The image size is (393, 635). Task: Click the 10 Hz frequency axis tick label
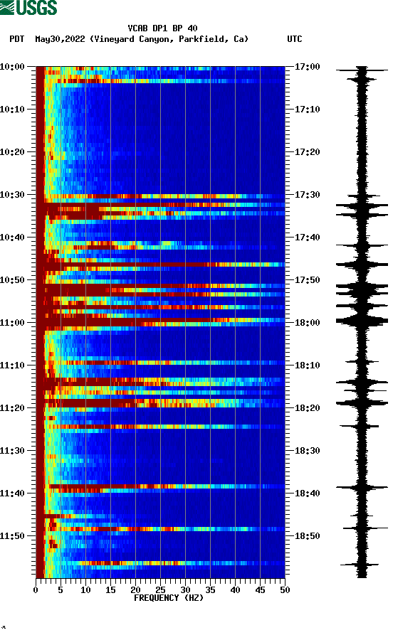[85, 590]
